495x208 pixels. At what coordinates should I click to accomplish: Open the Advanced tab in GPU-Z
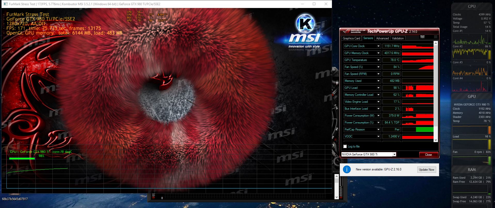click(382, 38)
